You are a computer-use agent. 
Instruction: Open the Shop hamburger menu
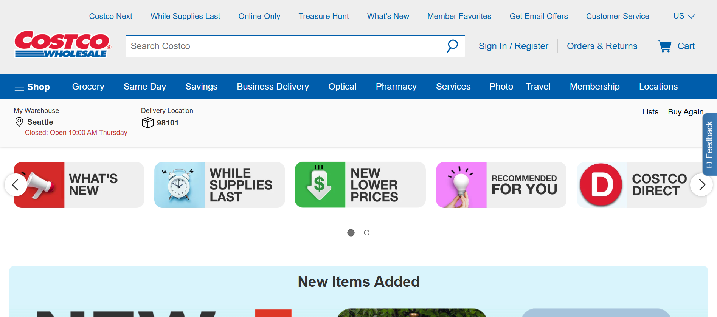[x=32, y=87]
